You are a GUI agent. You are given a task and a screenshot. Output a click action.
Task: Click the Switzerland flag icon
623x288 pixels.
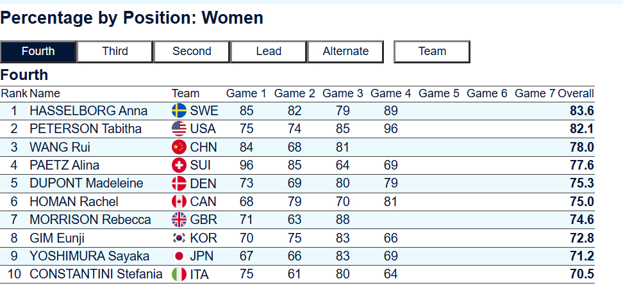click(179, 165)
